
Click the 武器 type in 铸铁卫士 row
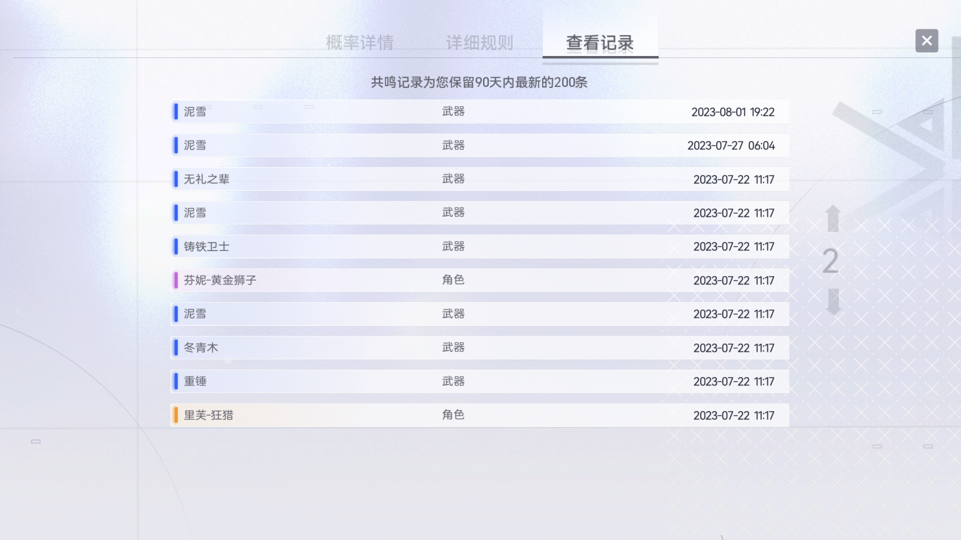[x=453, y=246]
